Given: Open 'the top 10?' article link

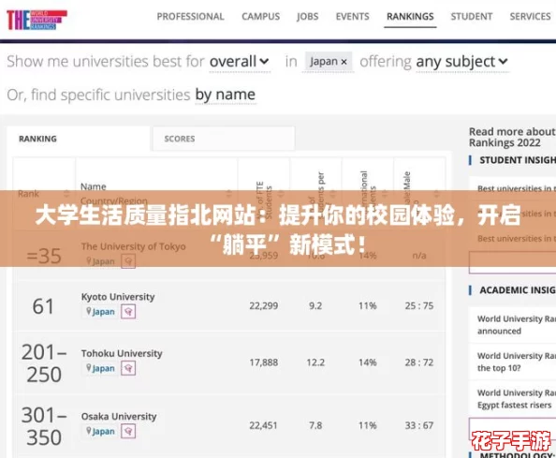Looking at the screenshot, I should coord(517,362).
